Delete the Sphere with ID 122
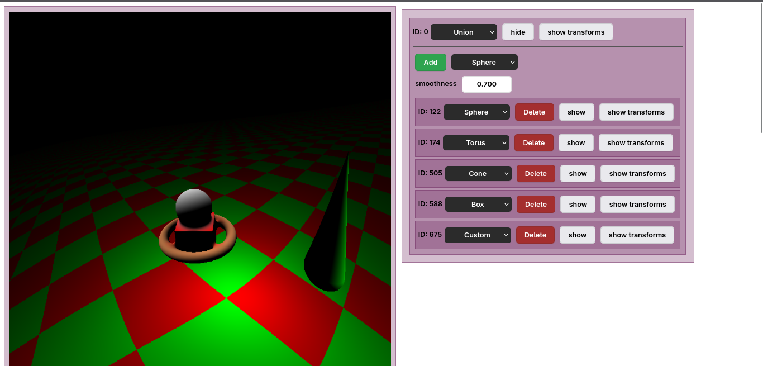The height and width of the screenshot is (366, 763). tap(534, 112)
